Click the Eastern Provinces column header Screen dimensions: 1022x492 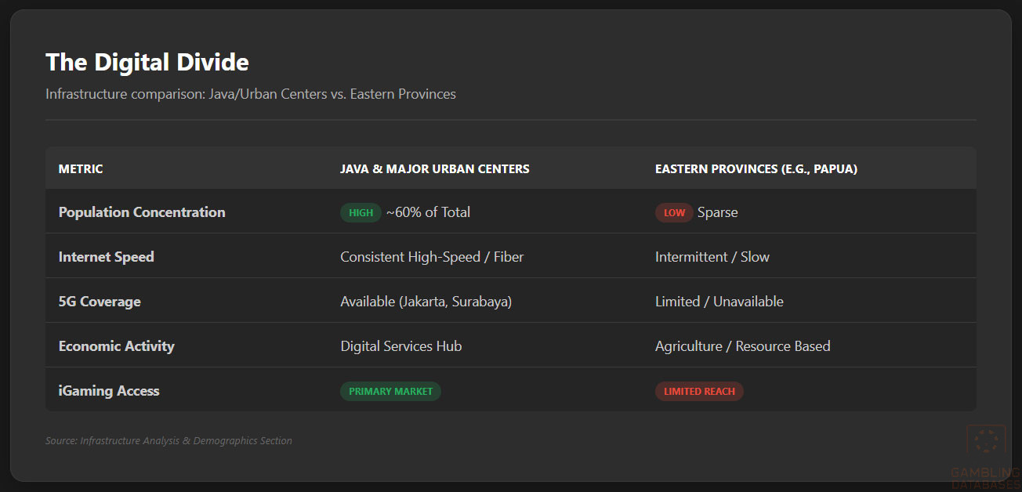756,168
